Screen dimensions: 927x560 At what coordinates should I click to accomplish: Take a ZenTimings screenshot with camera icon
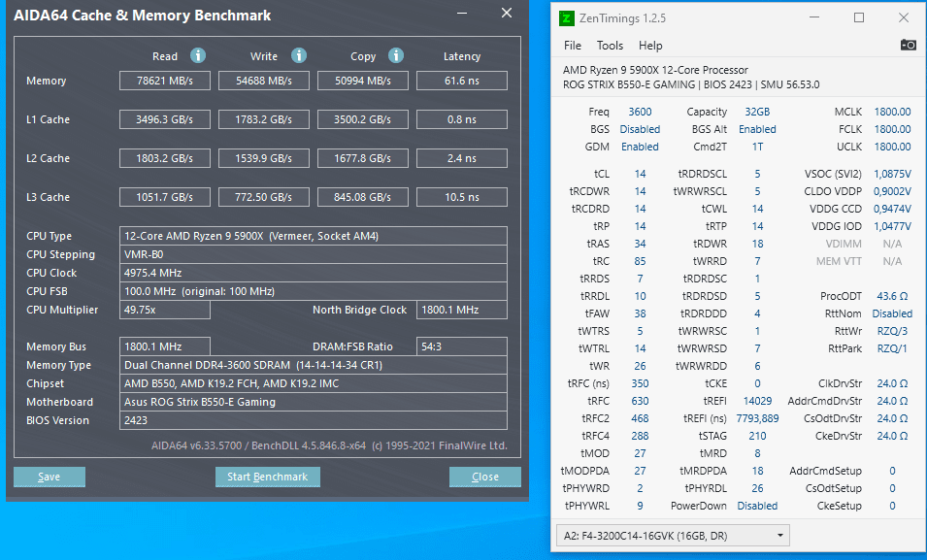click(909, 45)
